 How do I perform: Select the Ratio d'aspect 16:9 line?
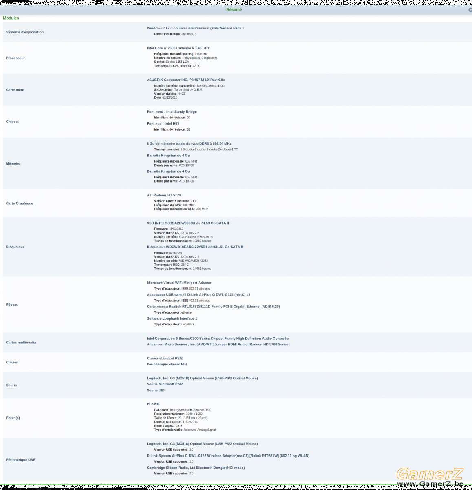[168, 426]
